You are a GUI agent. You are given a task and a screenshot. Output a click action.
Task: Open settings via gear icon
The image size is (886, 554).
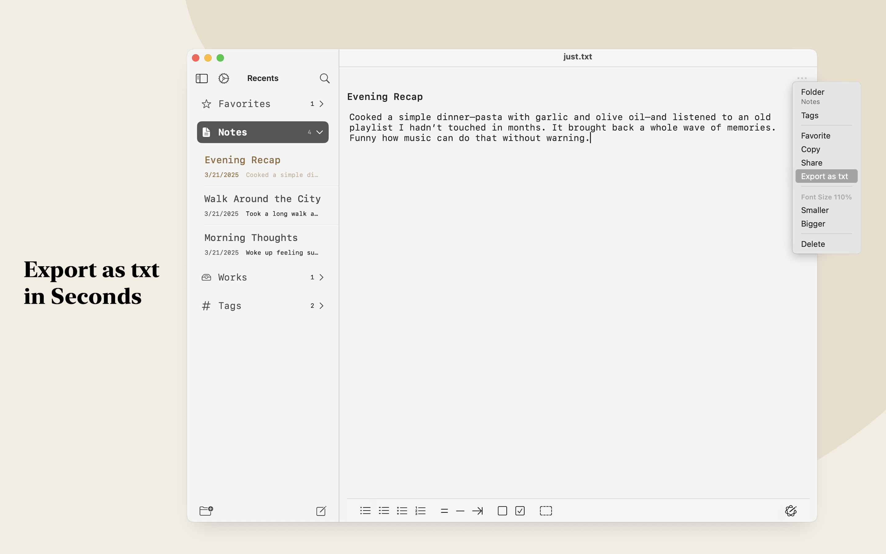click(x=224, y=78)
